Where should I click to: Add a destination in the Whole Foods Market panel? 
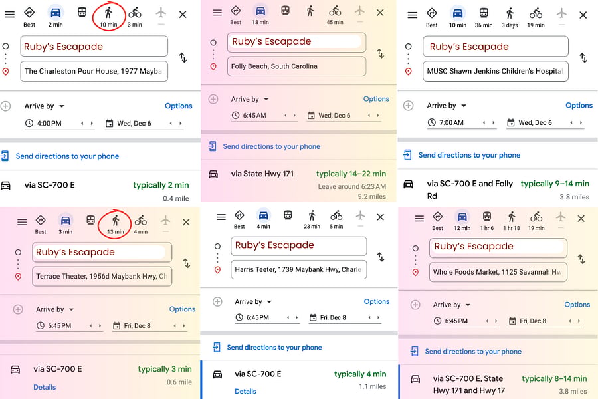point(415,305)
